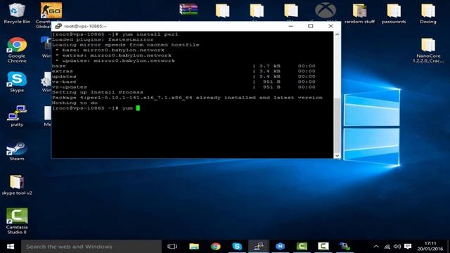Open the Windows Start menu
Screen dimensions: 450x253
tap(11, 247)
